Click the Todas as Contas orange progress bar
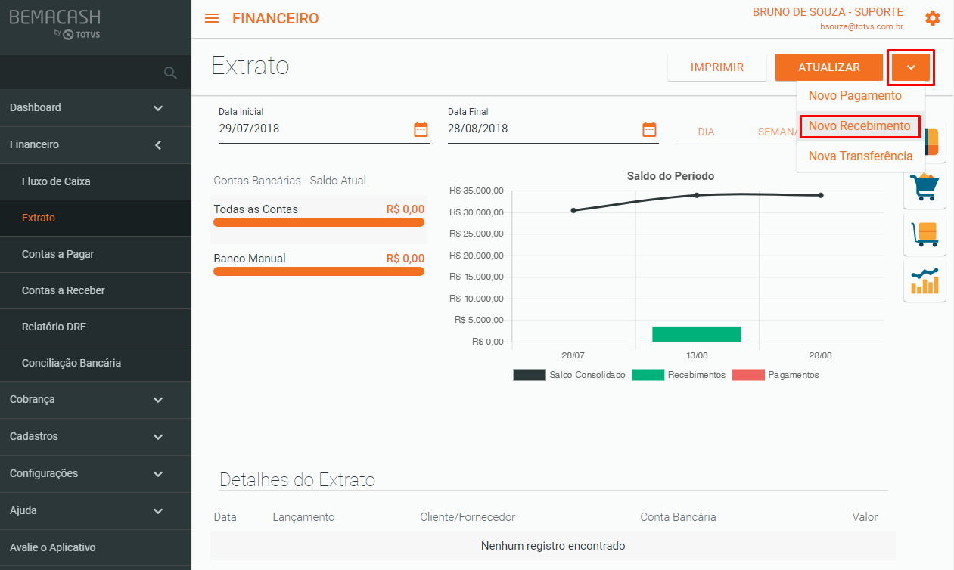This screenshot has width=954, height=570. [x=319, y=222]
